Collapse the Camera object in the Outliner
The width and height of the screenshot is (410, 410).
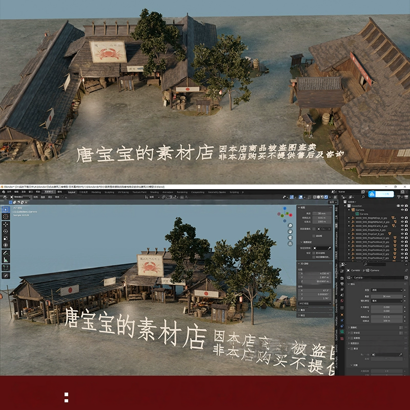click(x=349, y=209)
